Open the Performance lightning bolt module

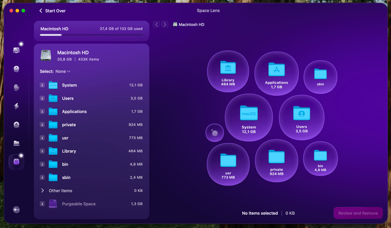click(16, 106)
